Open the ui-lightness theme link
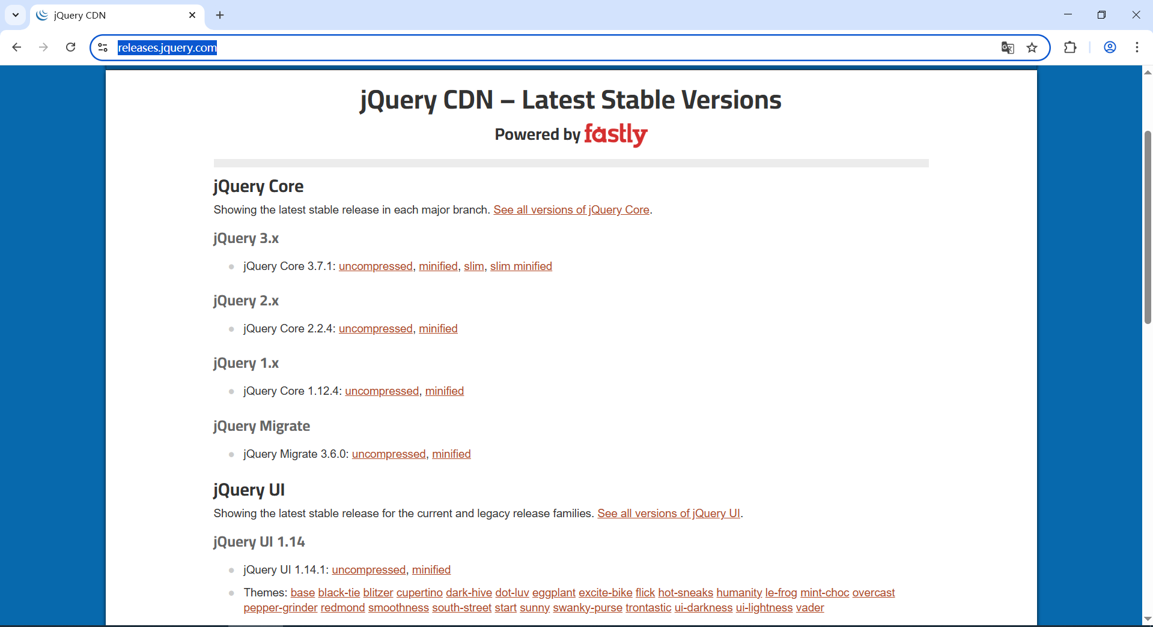This screenshot has height=627, width=1153. [x=764, y=608]
